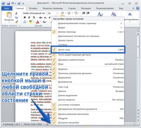Open the Файл tab
141x128 pixels.
7,8
